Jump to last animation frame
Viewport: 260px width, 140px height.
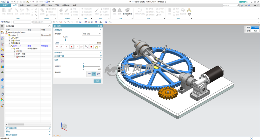click(81, 47)
